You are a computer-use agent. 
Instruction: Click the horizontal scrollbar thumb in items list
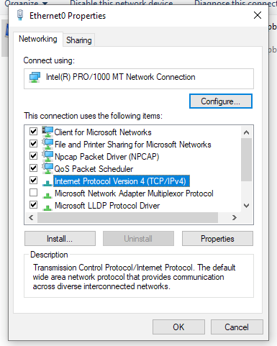[127, 218]
